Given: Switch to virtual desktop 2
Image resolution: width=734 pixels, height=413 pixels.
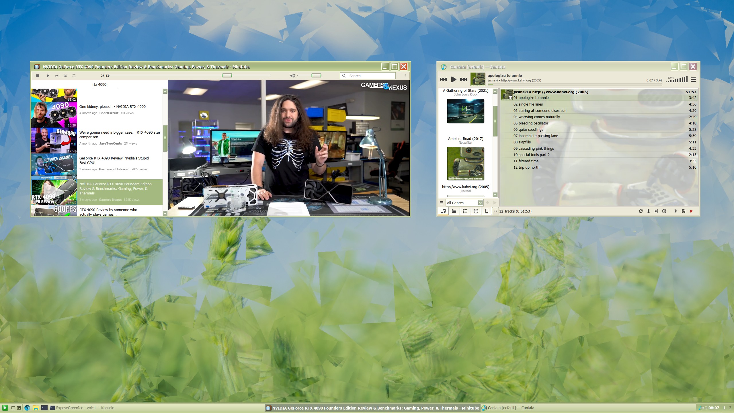Looking at the screenshot, I should coord(730,408).
